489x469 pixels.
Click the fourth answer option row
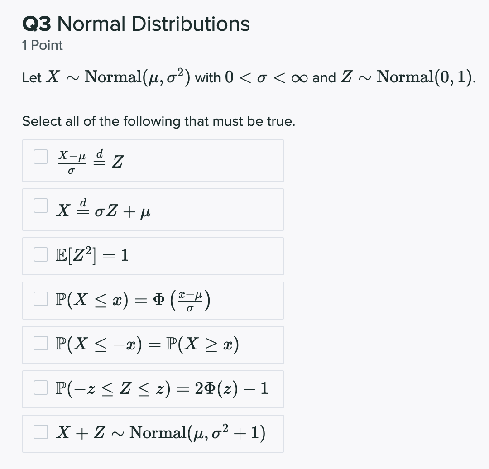153,300
